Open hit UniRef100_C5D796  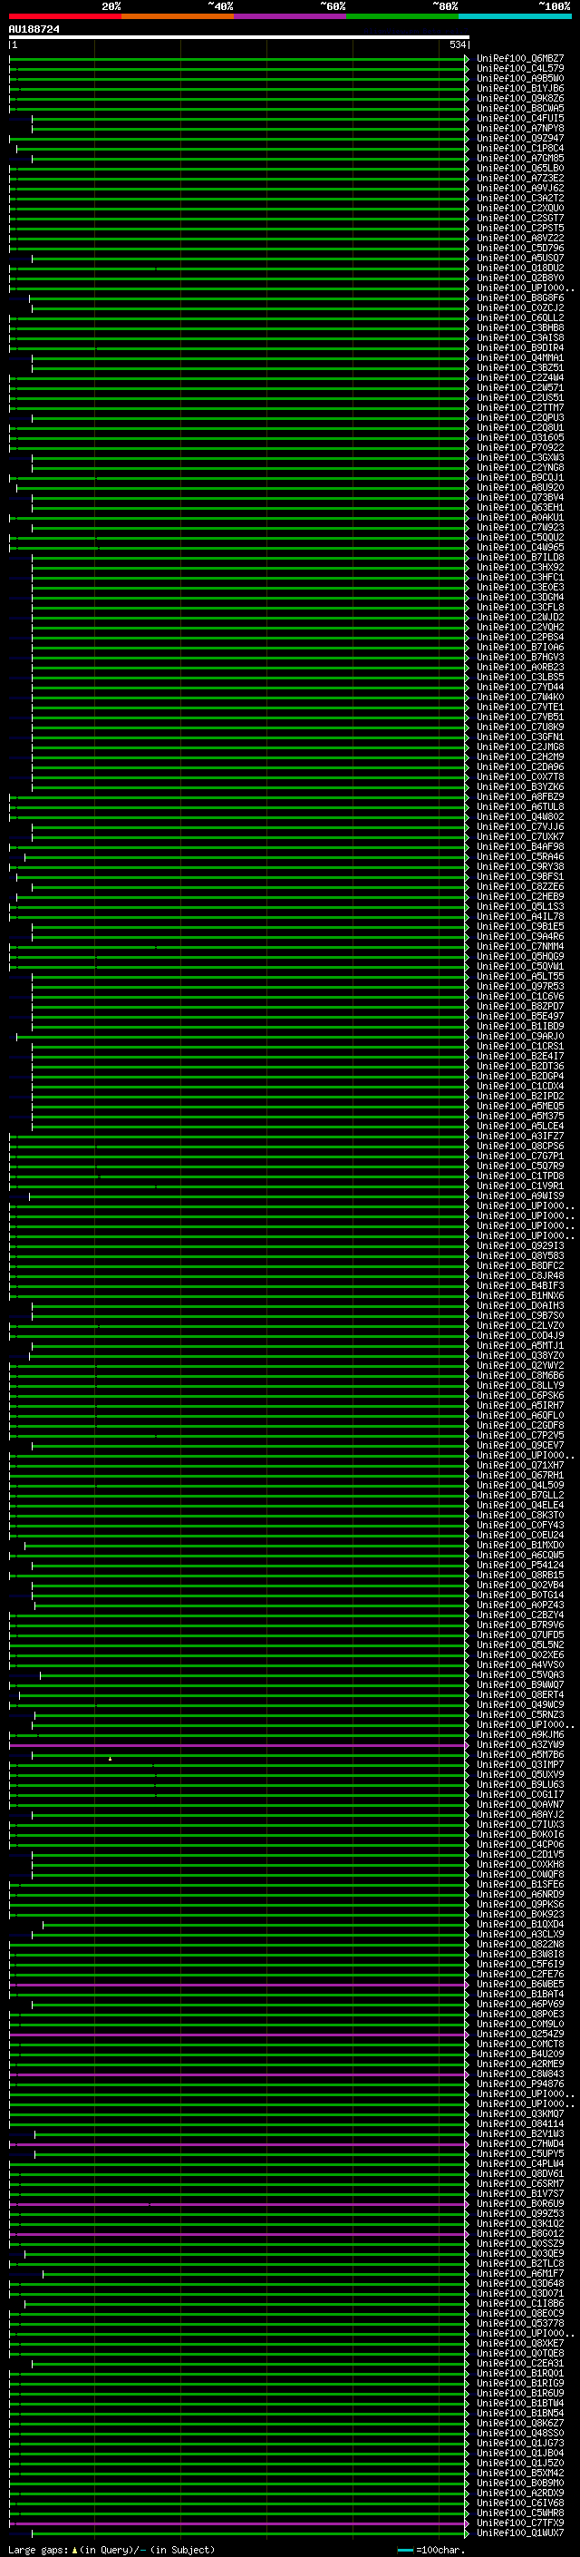(x=520, y=249)
